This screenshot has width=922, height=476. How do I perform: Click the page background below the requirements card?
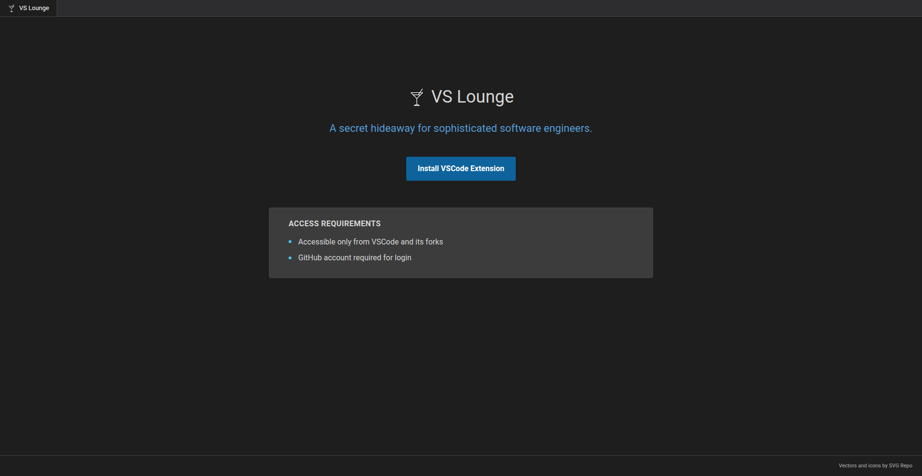click(461, 360)
